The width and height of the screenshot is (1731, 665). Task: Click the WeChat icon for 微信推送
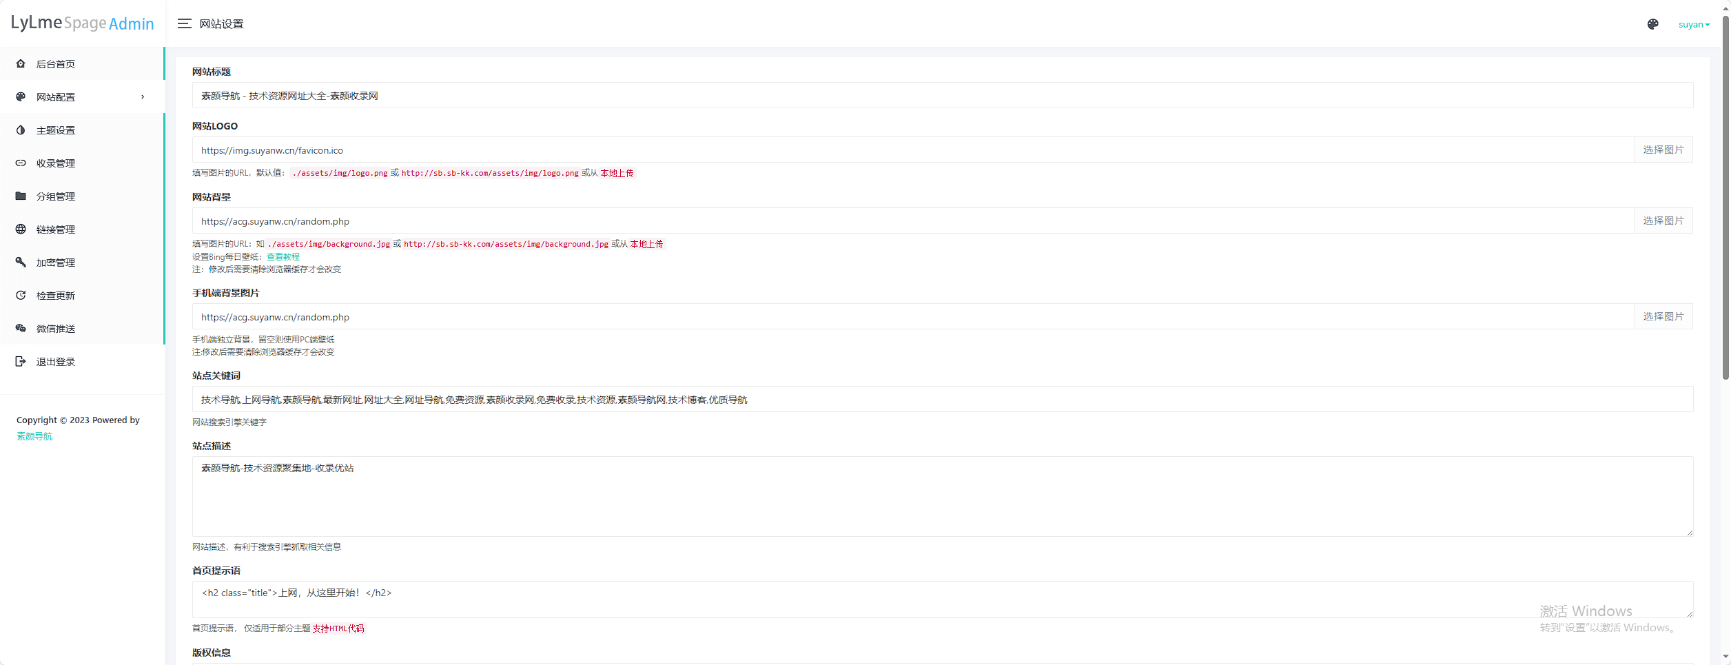click(21, 328)
